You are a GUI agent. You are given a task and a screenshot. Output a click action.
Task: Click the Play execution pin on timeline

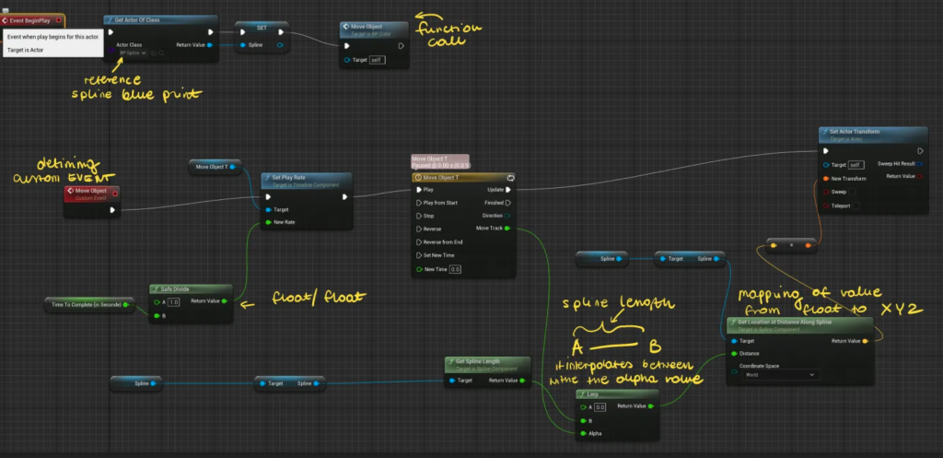pos(419,190)
